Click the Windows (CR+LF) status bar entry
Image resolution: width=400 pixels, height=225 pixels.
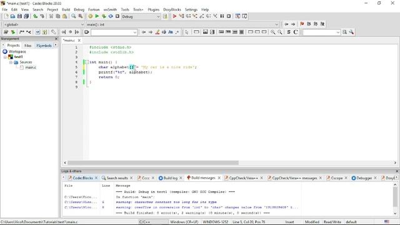tap(184, 222)
